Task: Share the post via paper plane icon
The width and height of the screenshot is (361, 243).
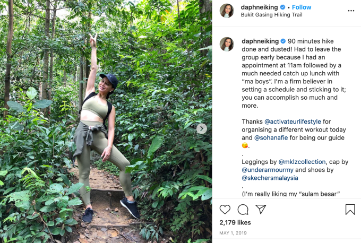Action: (260, 210)
